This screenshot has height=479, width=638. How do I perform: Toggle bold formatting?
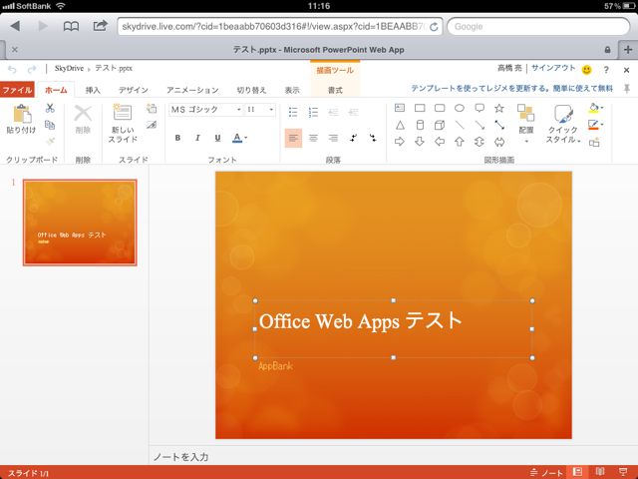click(x=177, y=138)
